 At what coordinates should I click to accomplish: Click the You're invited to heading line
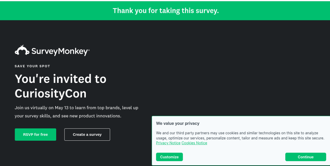pos(61,79)
